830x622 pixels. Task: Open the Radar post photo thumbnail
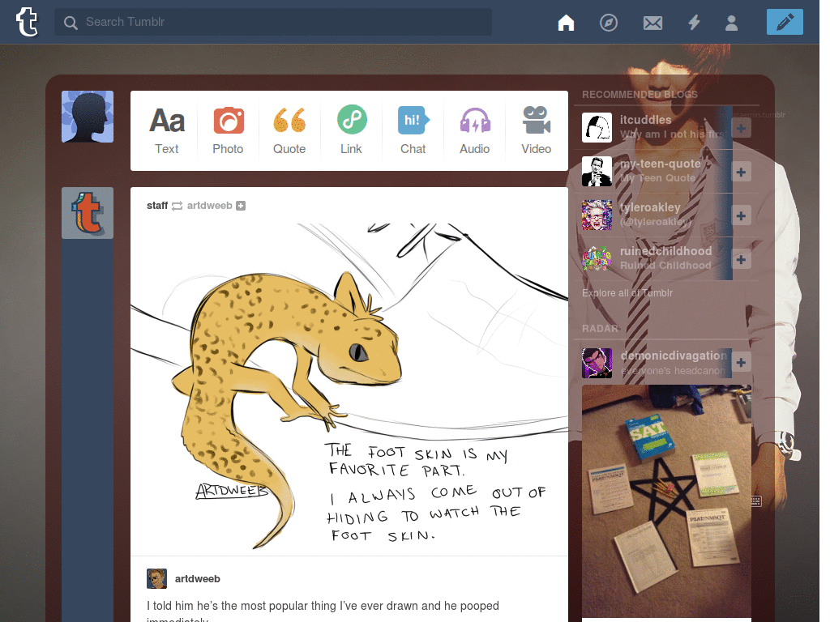point(666,501)
